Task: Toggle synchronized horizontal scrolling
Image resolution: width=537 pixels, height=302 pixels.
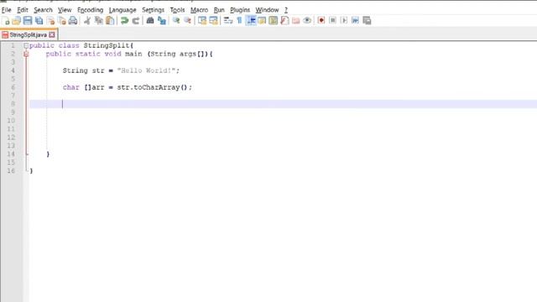Action: click(x=213, y=20)
